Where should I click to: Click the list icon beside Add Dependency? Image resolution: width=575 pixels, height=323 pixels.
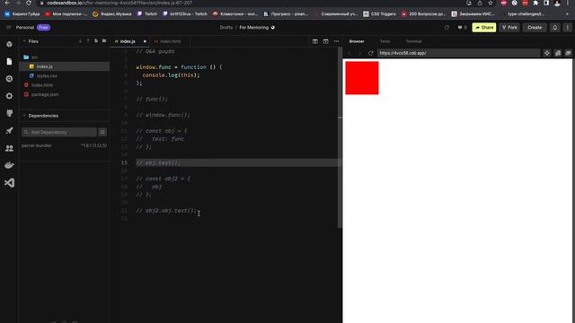click(x=102, y=132)
